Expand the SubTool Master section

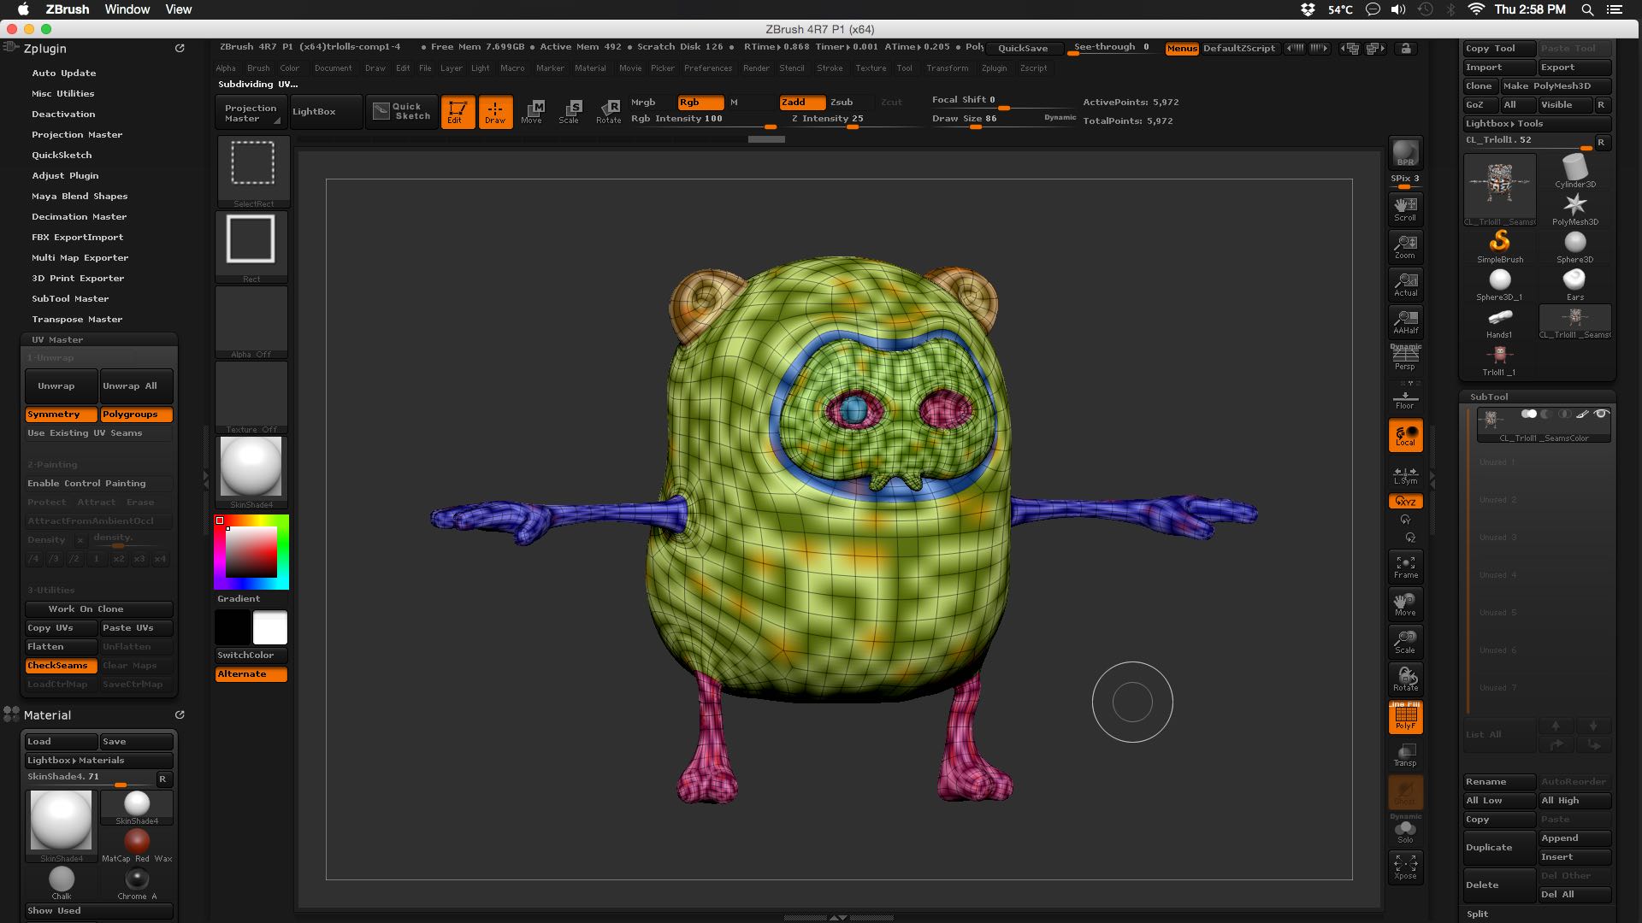(x=70, y=298)
